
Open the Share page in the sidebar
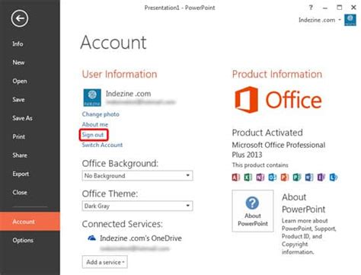click(20, 155)
